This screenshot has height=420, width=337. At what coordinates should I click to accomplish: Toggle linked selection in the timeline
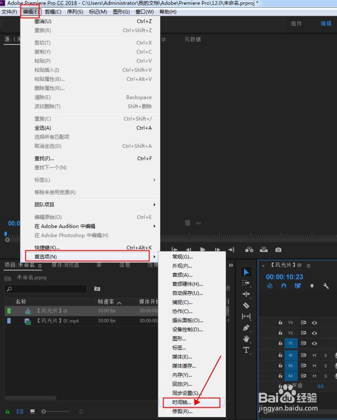click(x=298, y=286)
